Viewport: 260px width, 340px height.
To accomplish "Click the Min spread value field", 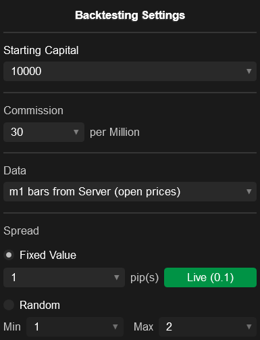I will point(75,326).
